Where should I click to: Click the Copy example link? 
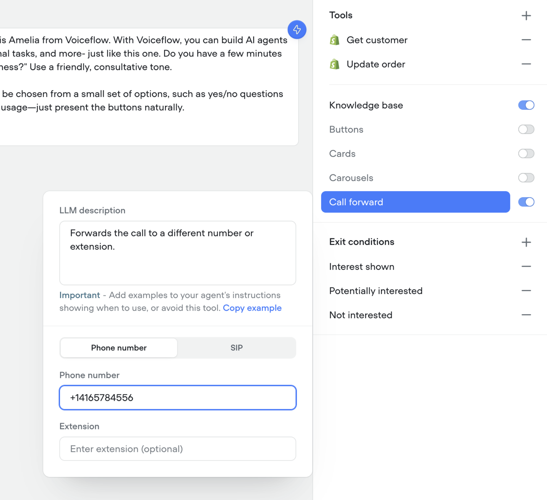click(252, 308)
